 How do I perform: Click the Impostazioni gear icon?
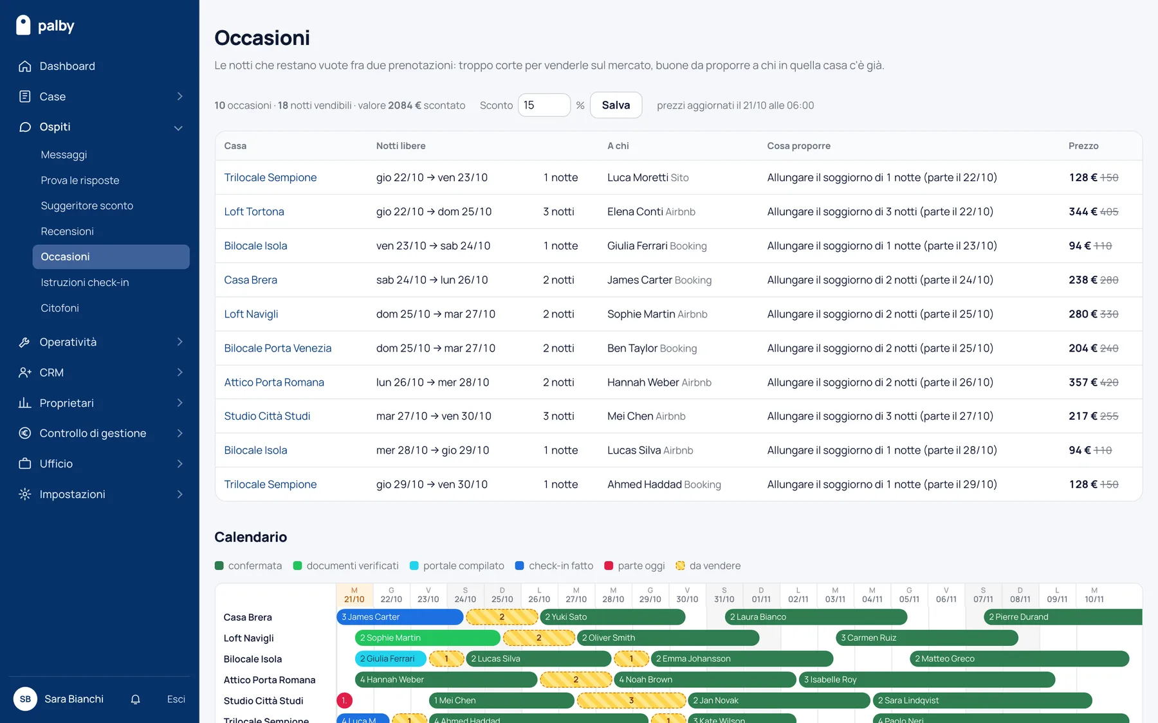[25, 494]
